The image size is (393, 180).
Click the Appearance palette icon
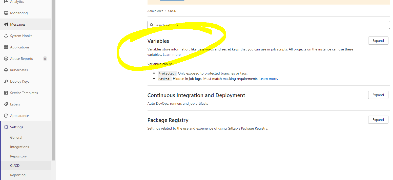click(x=6, y=116)
